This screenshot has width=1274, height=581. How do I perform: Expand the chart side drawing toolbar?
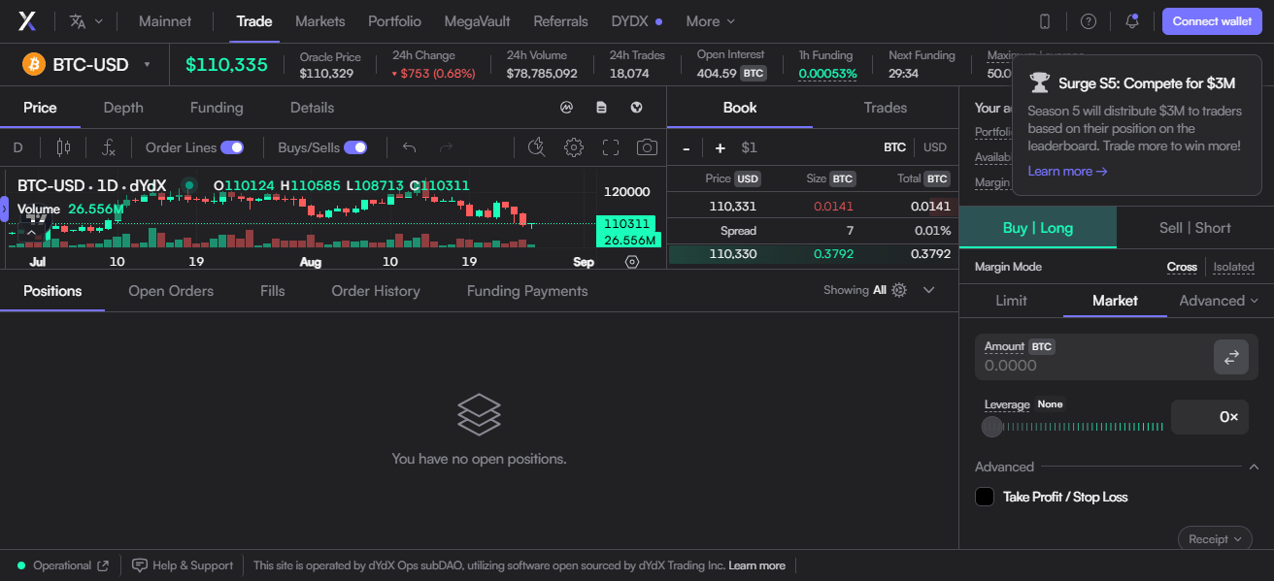pos(4,208)
